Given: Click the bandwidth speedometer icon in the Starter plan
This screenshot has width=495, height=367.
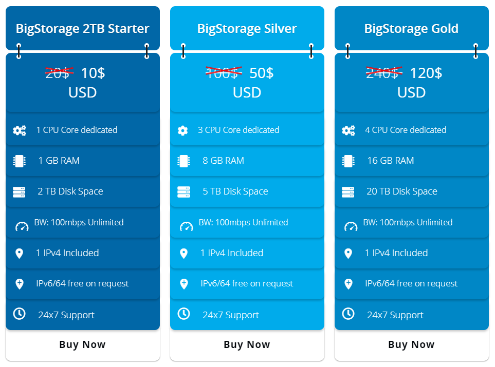Looking at the screenshot, I should click(22, 226).
